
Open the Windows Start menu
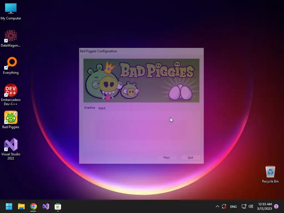[x=9, y=206]
